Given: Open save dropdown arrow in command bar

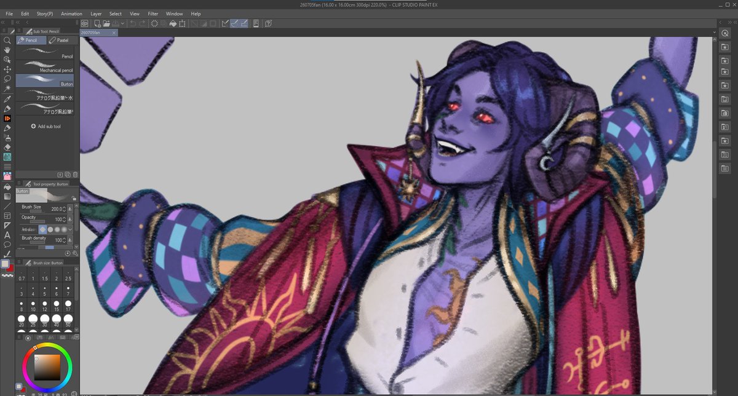Looking at the screenshot, I should (x=124, y=23).
